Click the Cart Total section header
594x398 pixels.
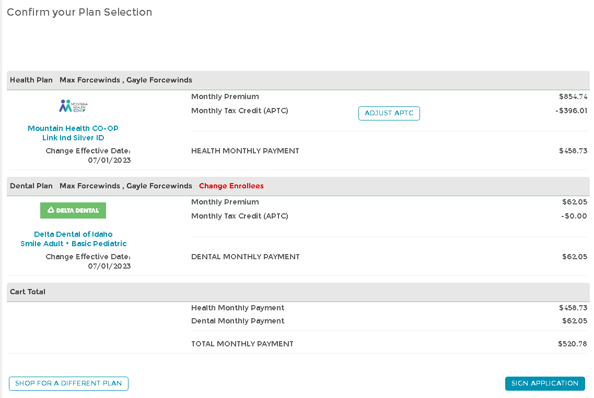[28, 292]
